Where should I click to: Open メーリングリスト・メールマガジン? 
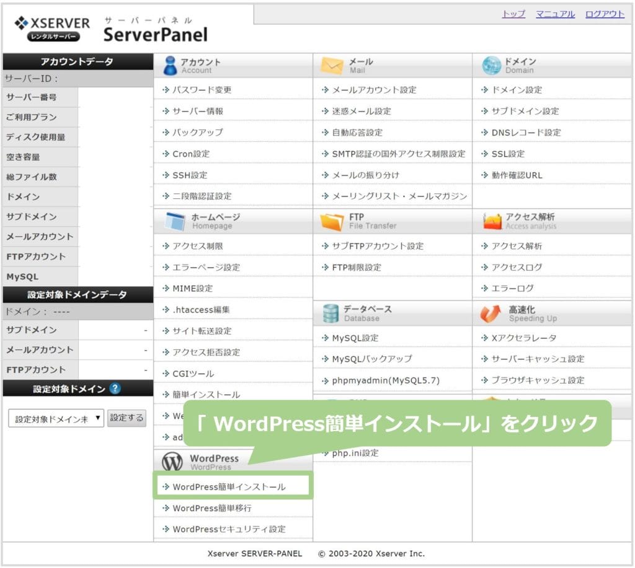pyautogui.click(x=400, y=196)
